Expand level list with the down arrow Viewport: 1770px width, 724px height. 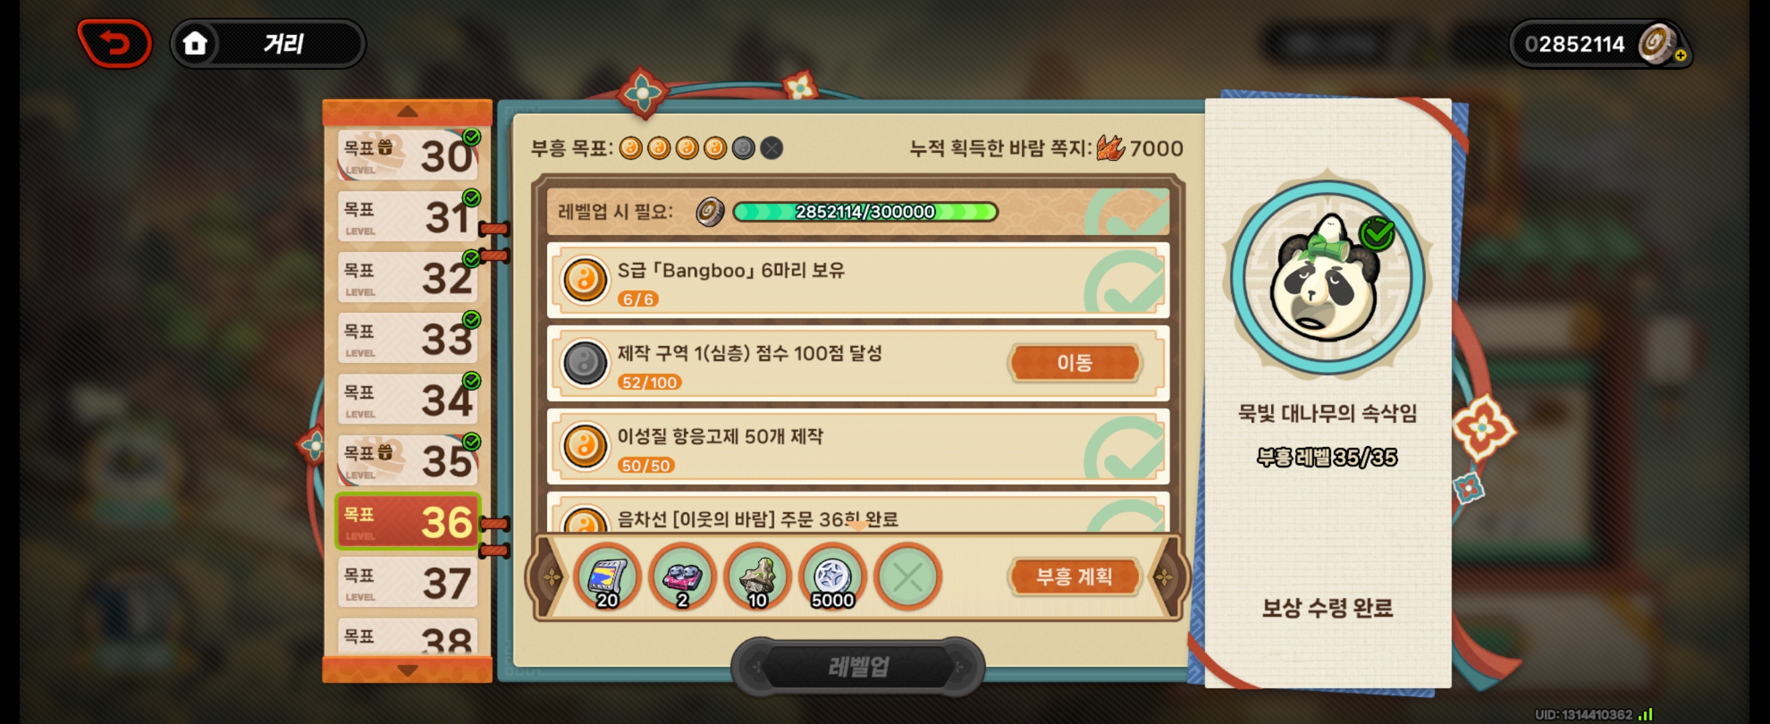pos(408,670)
